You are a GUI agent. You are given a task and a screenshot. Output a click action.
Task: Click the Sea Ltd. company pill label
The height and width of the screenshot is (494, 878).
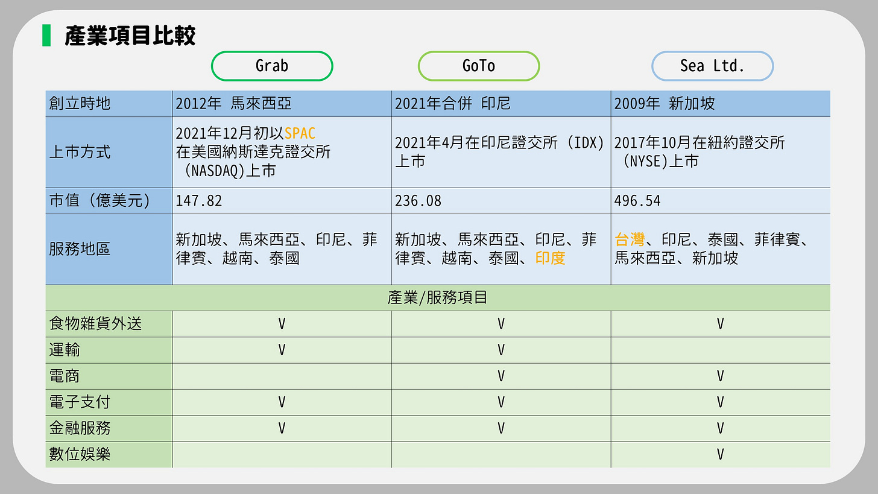712,66
